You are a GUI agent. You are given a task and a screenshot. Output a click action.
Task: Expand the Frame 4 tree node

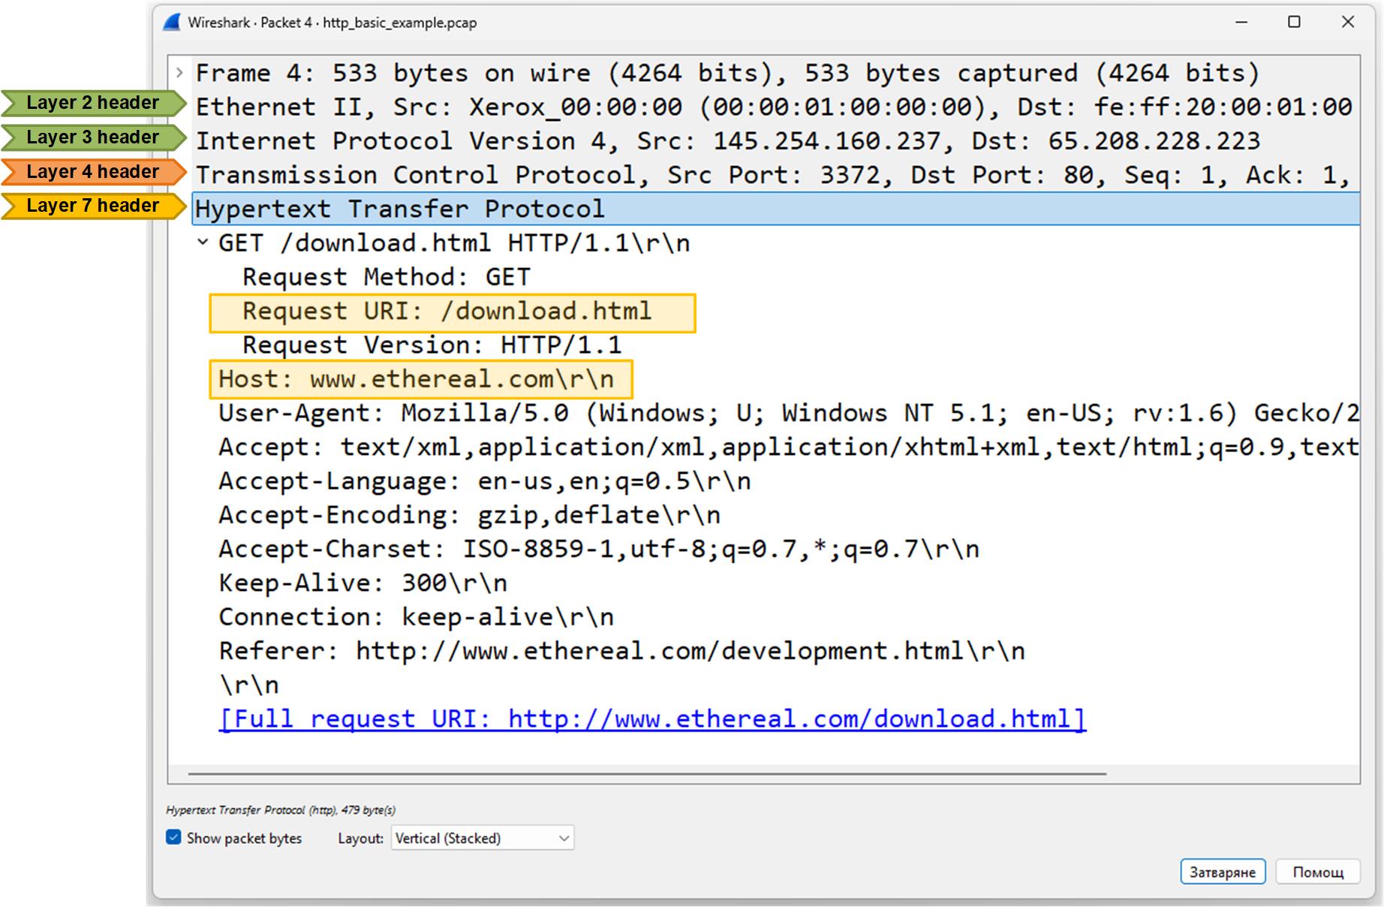(x=179, y=73)
